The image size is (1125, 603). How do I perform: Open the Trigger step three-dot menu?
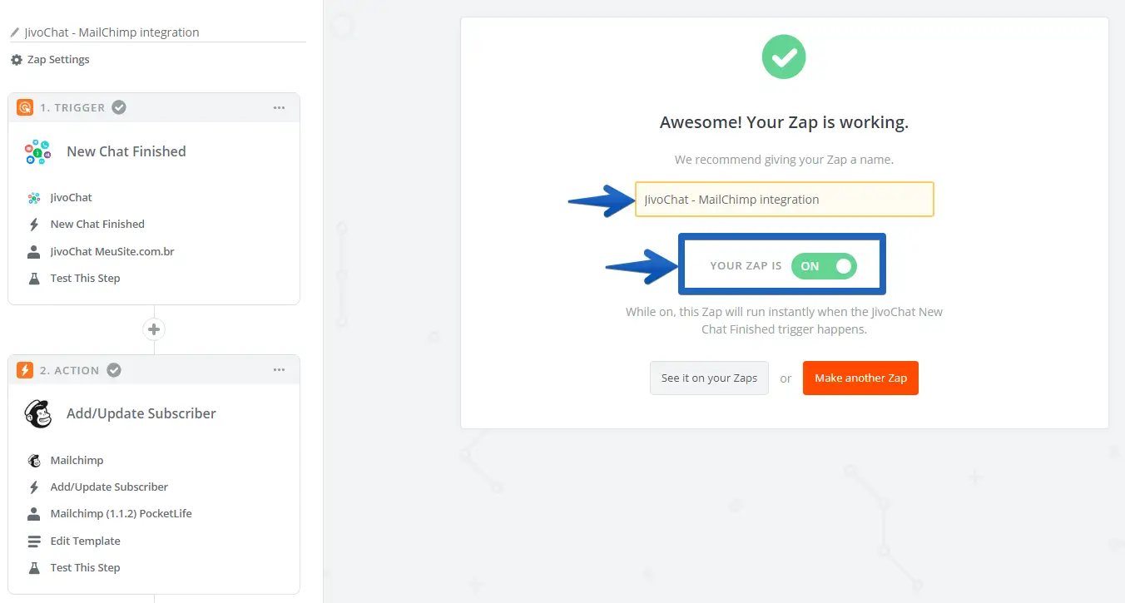coord(279,107)
